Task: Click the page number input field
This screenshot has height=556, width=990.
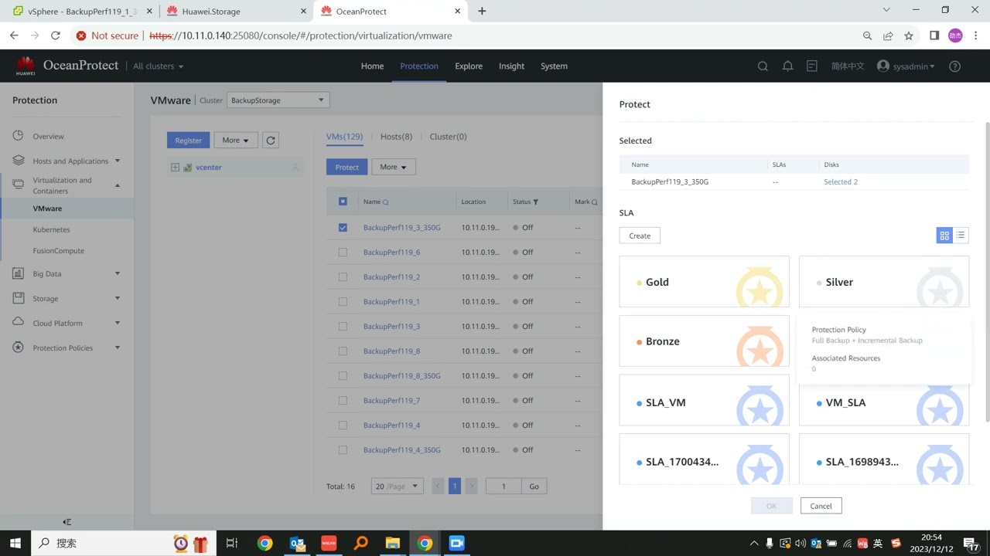Action: coord(504,486)
